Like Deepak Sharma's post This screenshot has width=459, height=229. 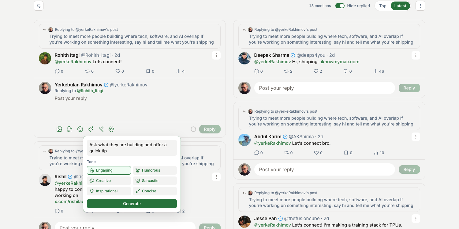[316, 71]
